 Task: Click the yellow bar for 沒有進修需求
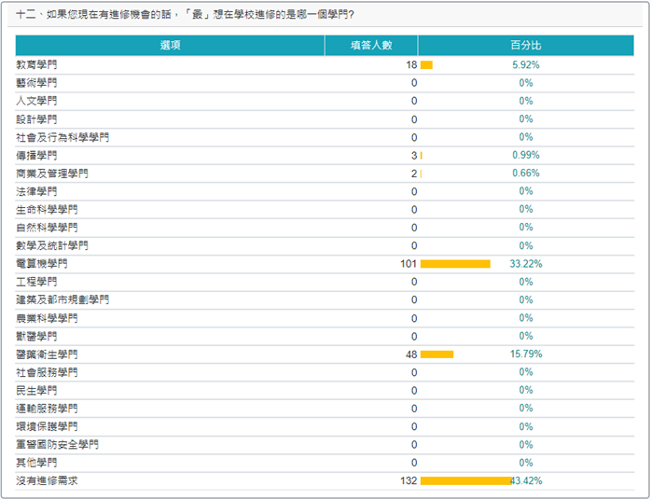coord(465,480)
